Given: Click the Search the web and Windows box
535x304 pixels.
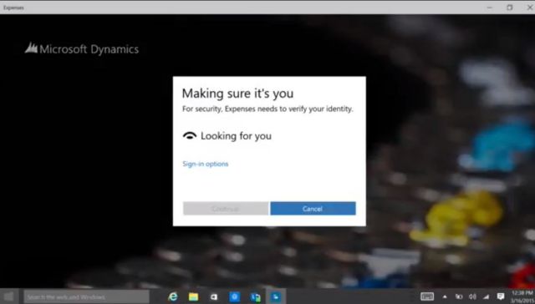Looking at the screenshot, I should 86,296.
